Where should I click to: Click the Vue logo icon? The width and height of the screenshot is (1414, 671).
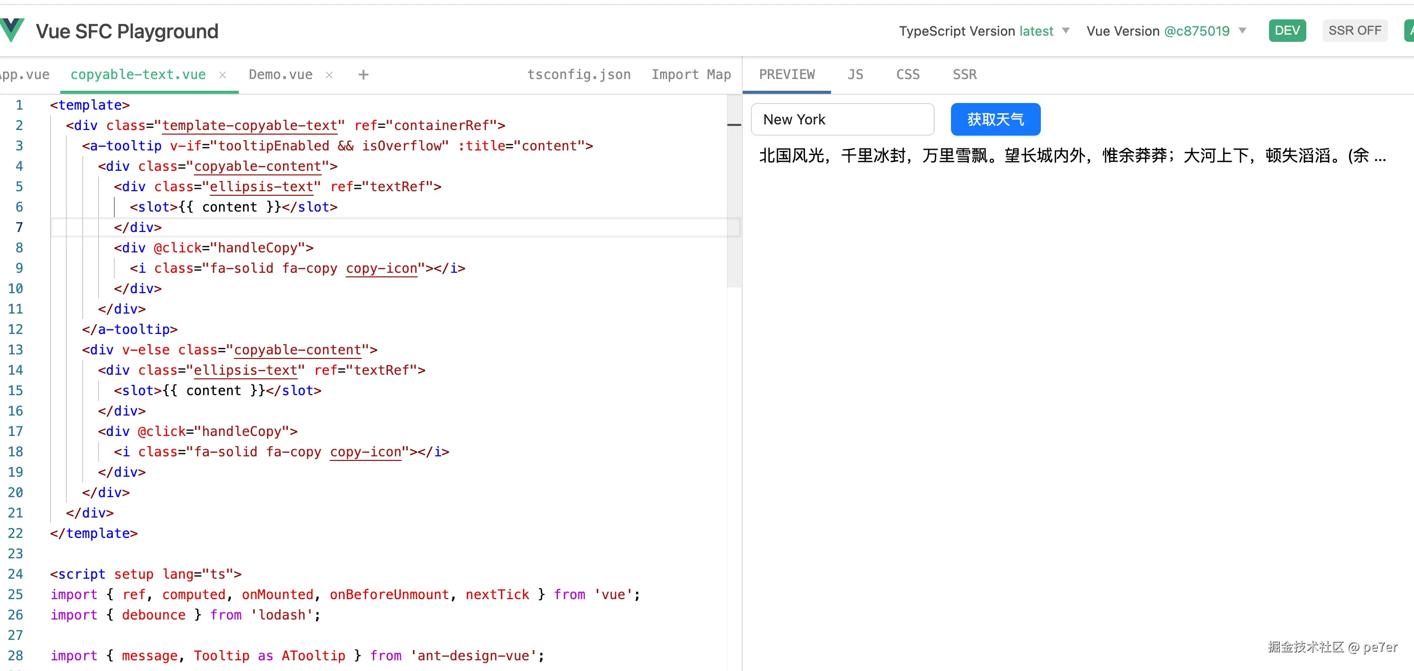tap(12, 30)
